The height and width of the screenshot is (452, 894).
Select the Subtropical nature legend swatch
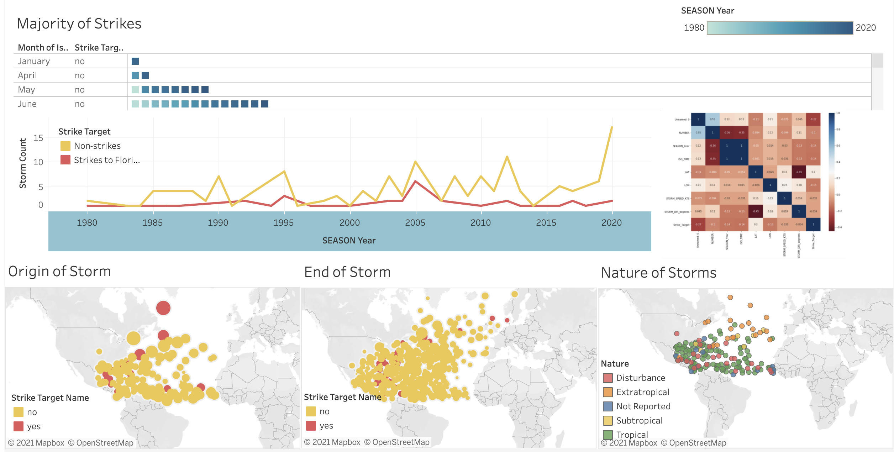pyautogui.click(x=608, y=420)
